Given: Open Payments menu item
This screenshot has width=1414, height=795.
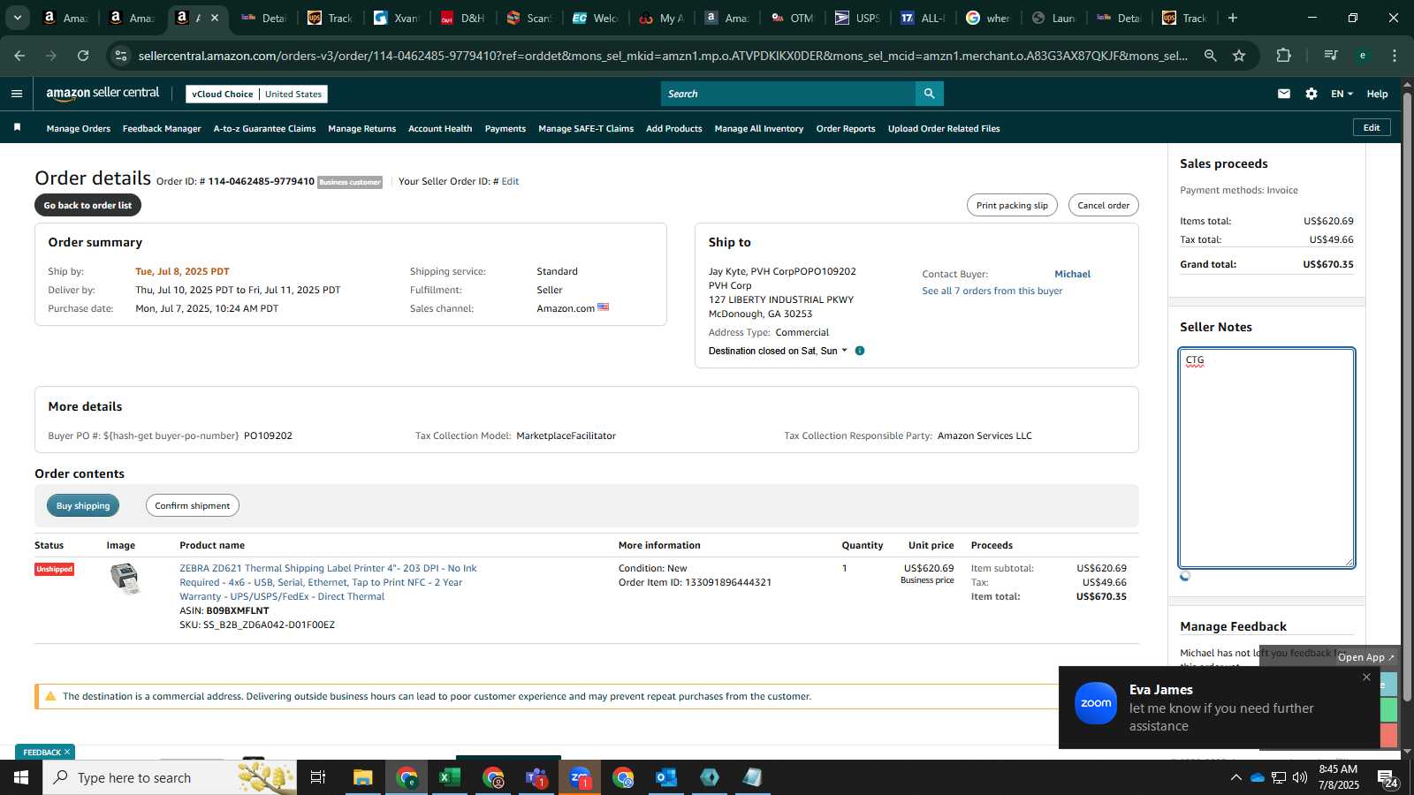Looking at the screenshot, I should pyautogui.click(x=506, y=129).
